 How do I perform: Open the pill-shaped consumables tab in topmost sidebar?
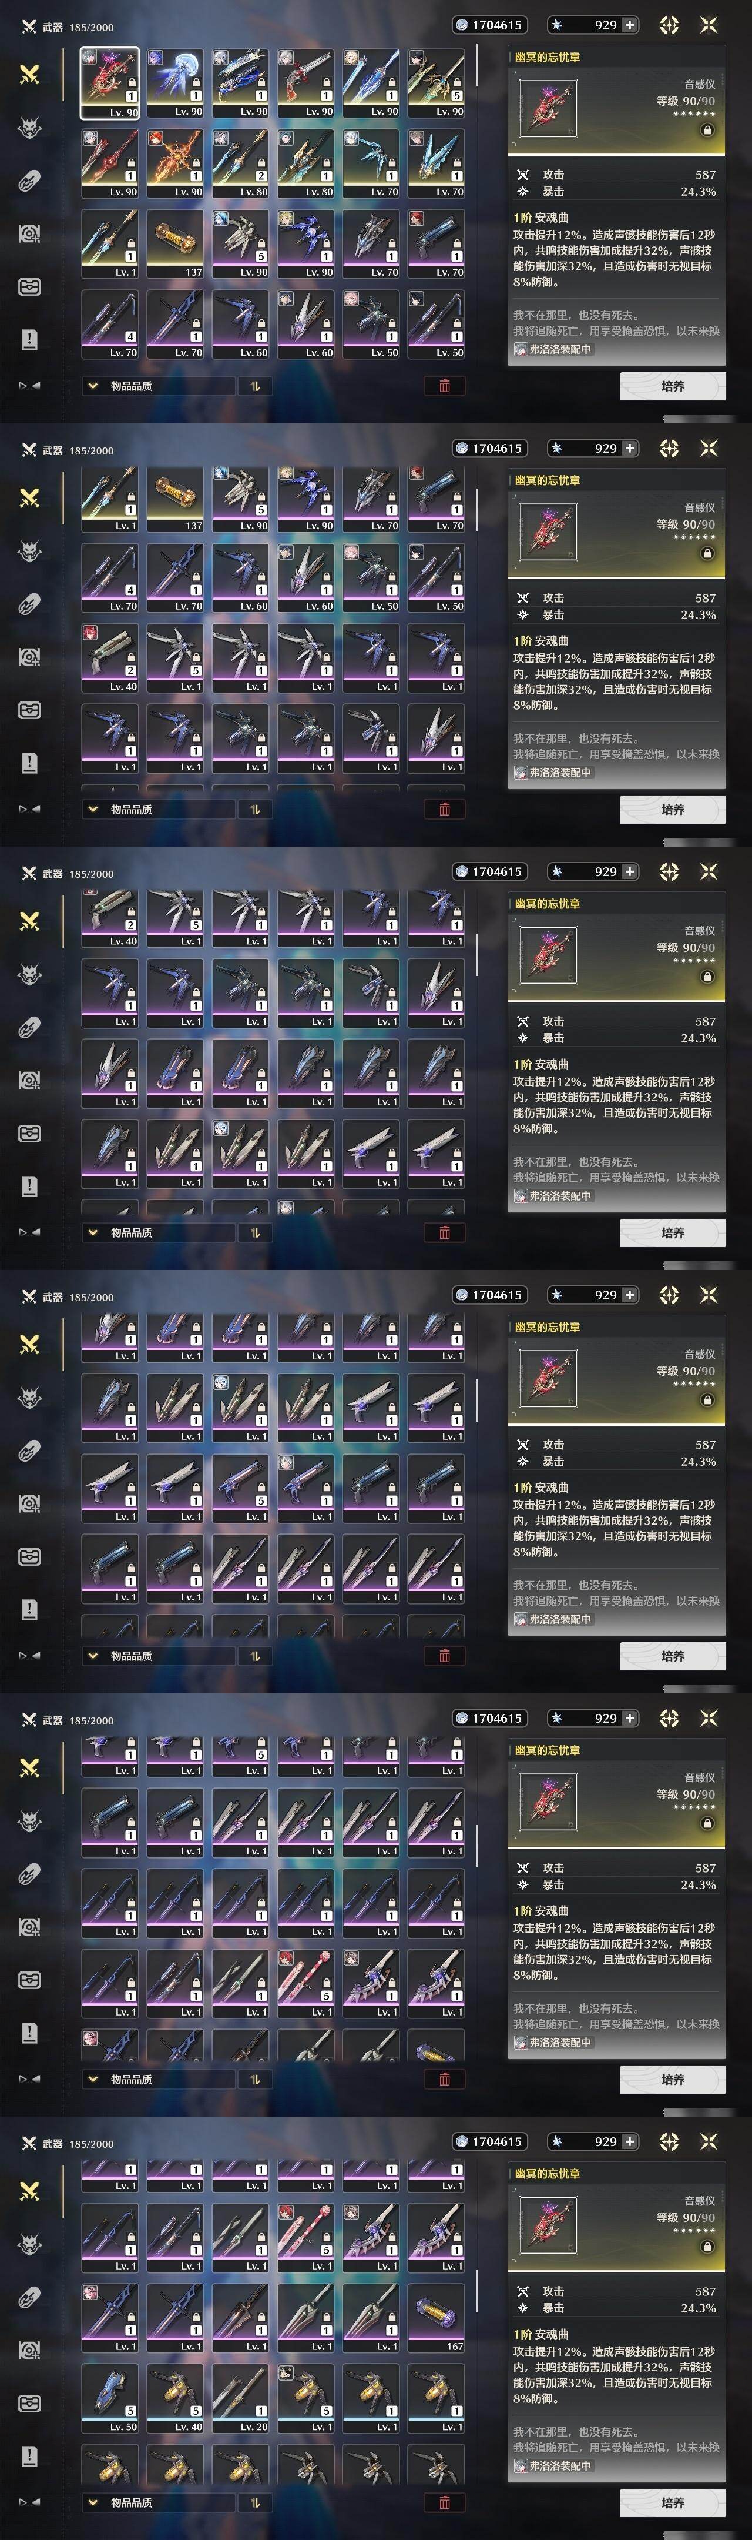click(29, 181)
